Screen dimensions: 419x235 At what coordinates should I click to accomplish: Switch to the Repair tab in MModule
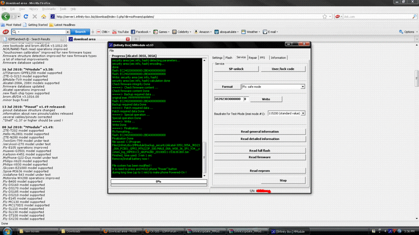252,58
